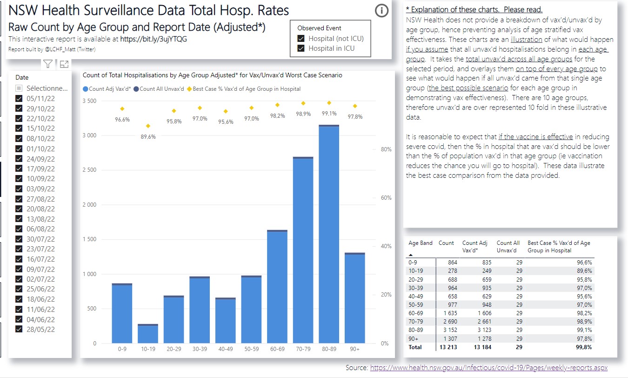Image resolution: width=628 pixels, height=378 pixels.
Task: Click the filter funnel icon above Date slicer
Action: 47,65
